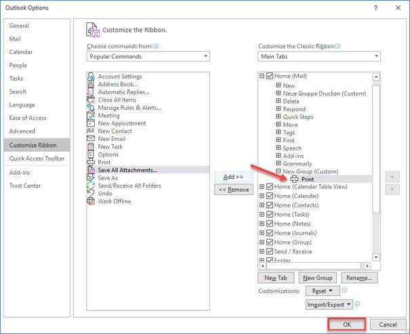The image size is (410, 334).
Task: Open the Mail options category
Action: (15, 39)
